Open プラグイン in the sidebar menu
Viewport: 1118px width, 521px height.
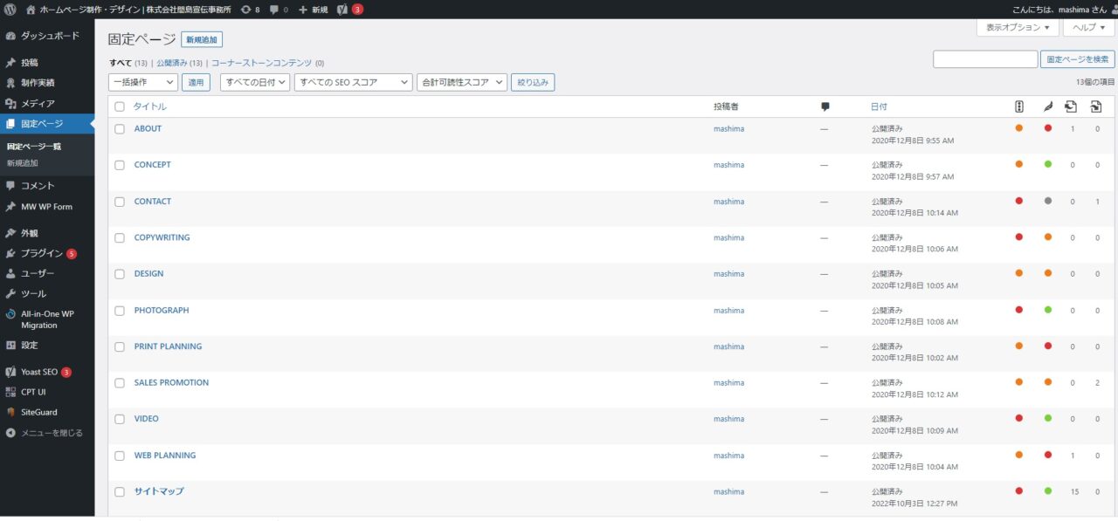42,254
